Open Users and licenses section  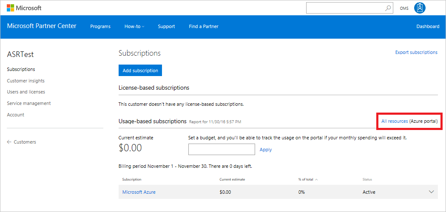click(x=26, y=92)
